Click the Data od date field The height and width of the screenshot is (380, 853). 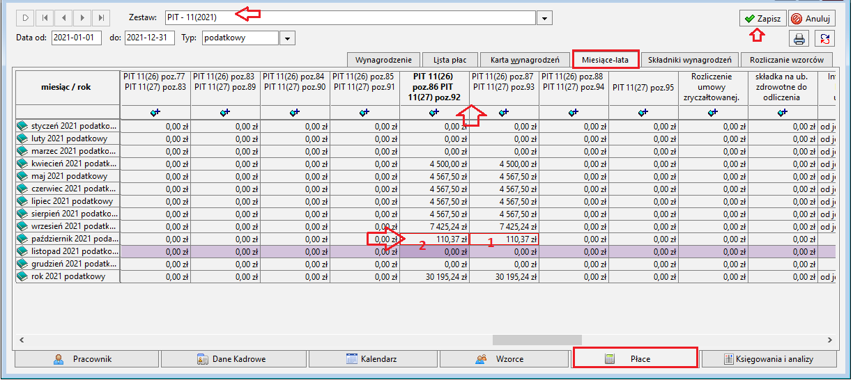click(77, 38)
